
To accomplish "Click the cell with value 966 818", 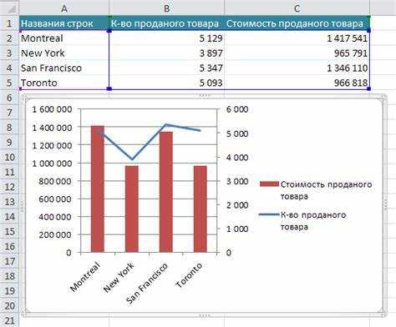I will pyautogui.click(x=297, y=83).
